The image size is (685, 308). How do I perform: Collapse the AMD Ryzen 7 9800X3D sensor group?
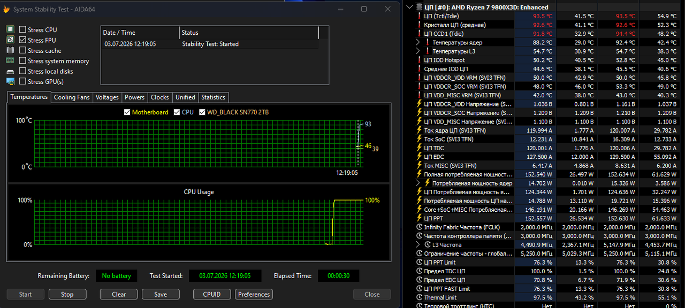pos(410,7)
